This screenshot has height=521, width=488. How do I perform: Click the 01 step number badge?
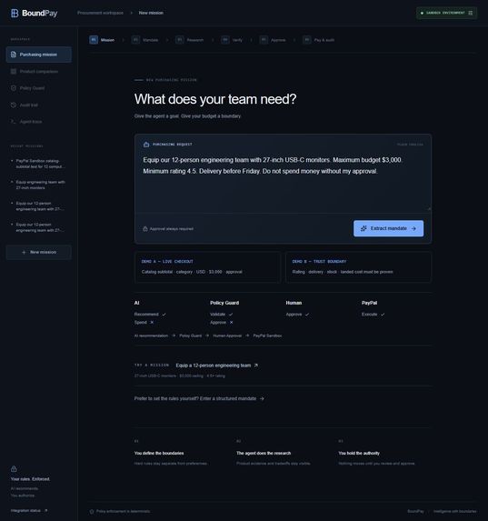click(94, 40)
